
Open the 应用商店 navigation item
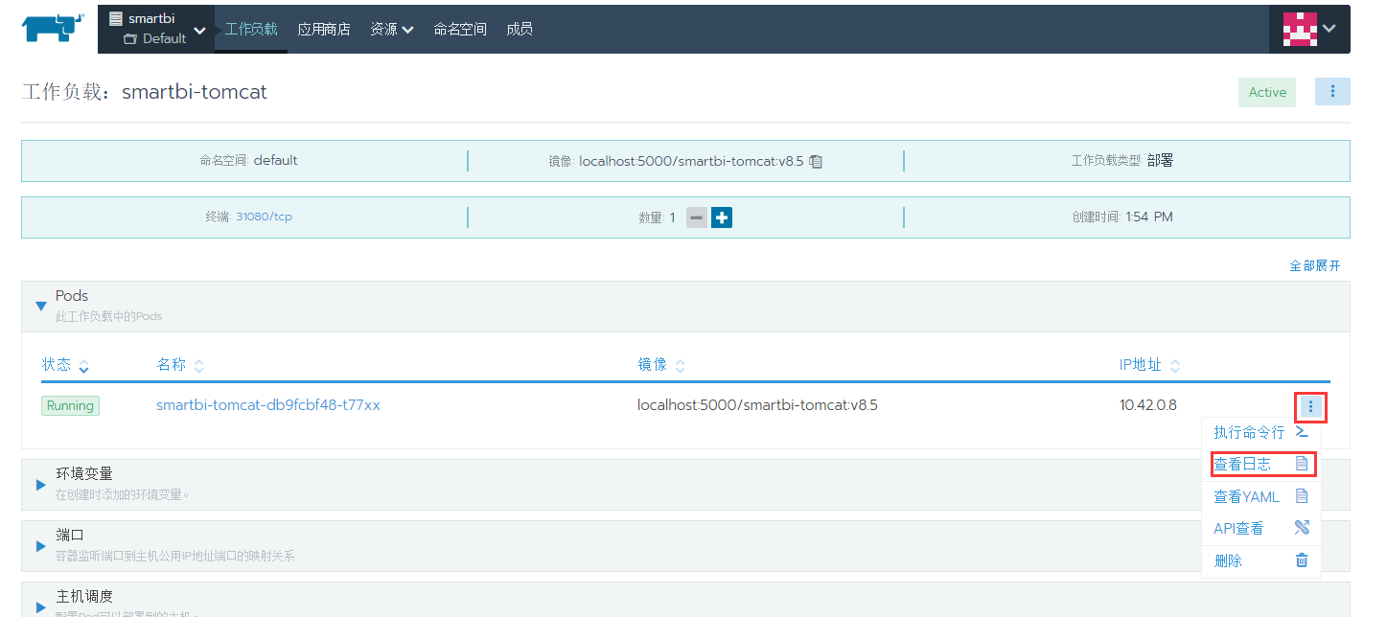pyautogui.click(x=324, y=29)
